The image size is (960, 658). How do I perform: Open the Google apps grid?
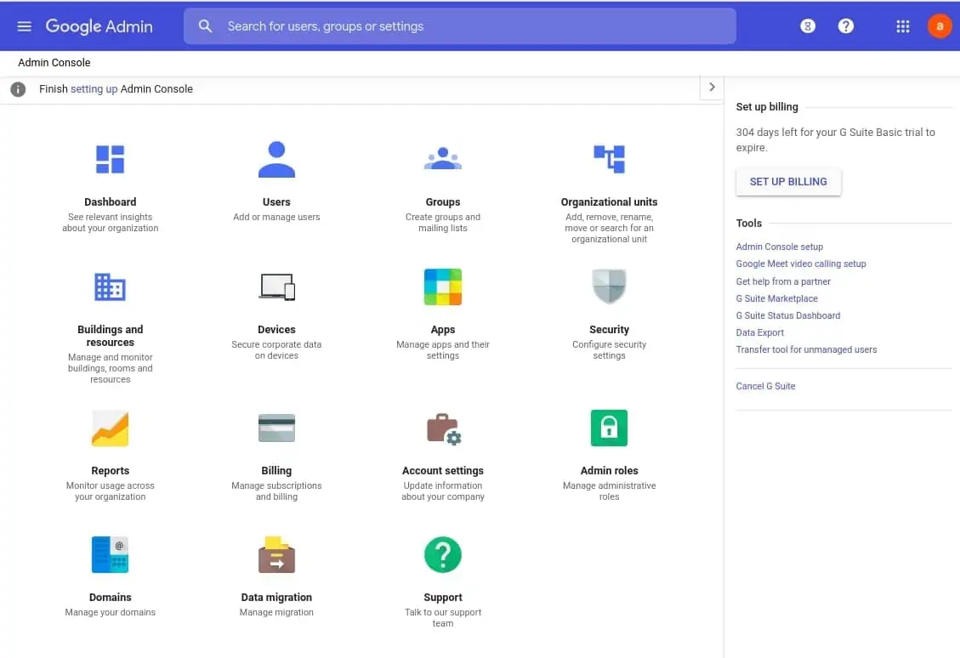click(902, 26)
